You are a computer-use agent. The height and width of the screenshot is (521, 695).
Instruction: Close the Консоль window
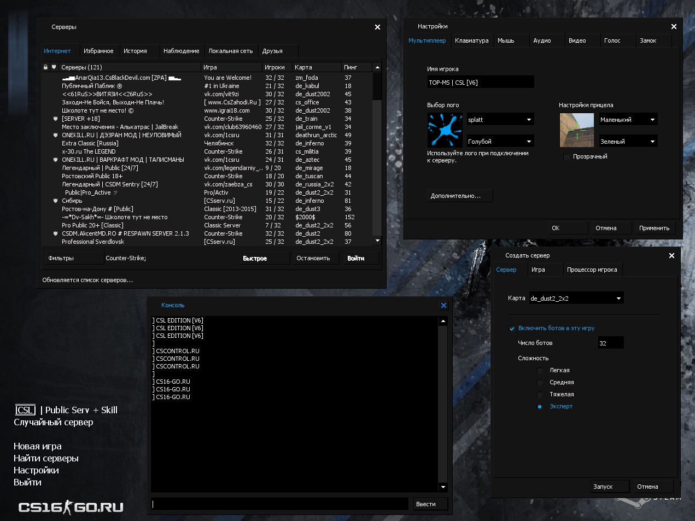[x=443, y=305]
